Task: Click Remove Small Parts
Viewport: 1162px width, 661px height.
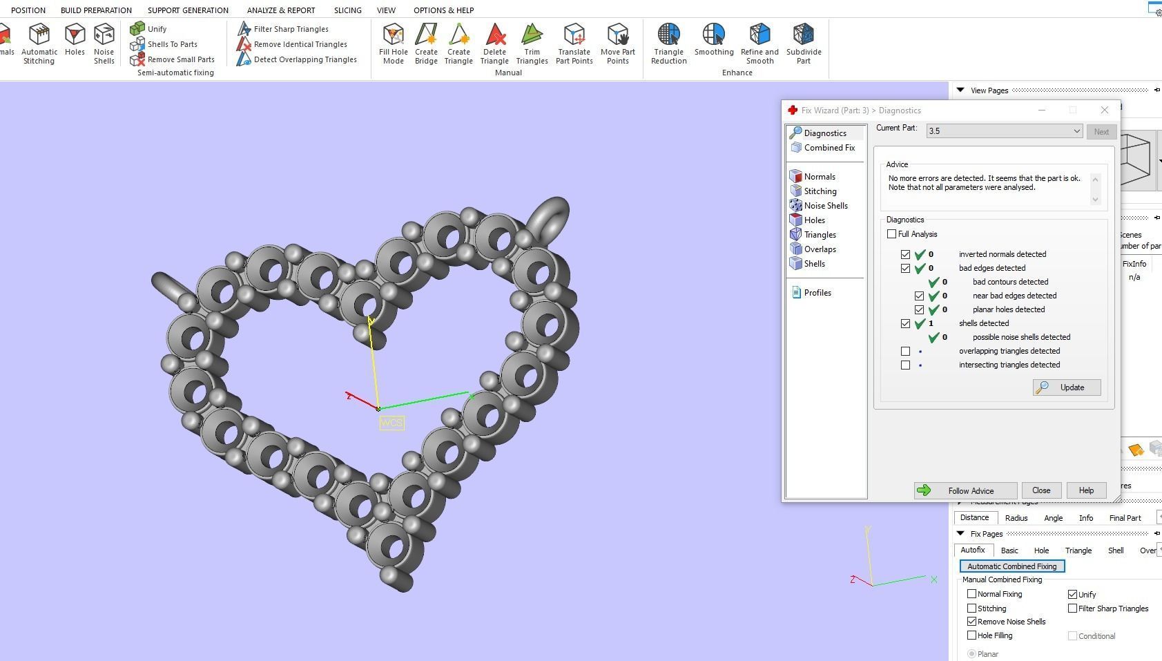Action: click(x=173, y=59)
